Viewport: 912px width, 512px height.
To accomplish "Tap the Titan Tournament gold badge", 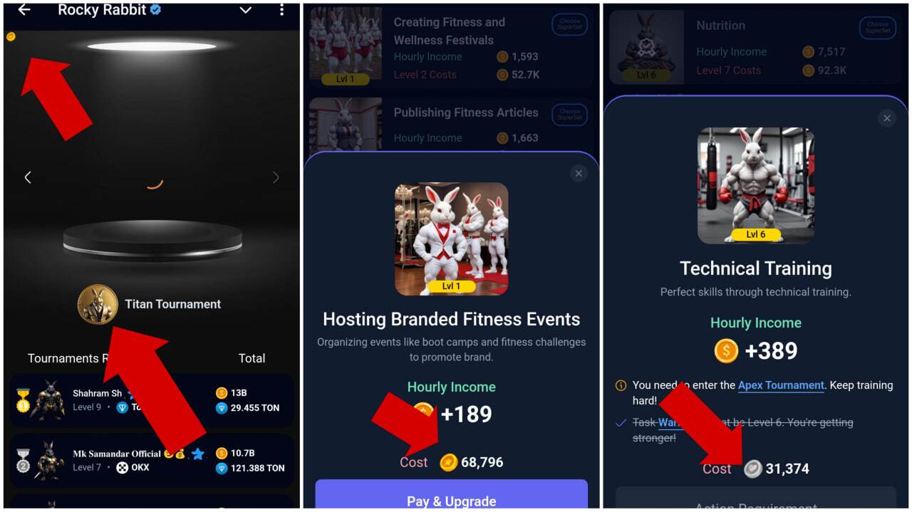I will (98, 304).
